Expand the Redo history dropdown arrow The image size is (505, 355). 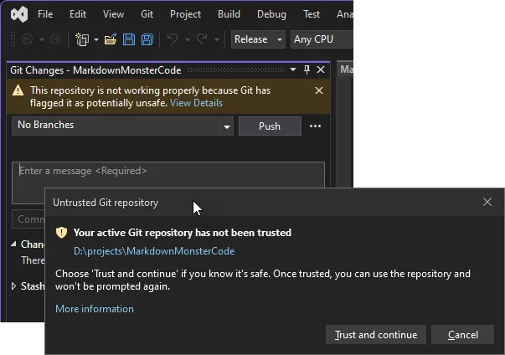tap(216, 39)
